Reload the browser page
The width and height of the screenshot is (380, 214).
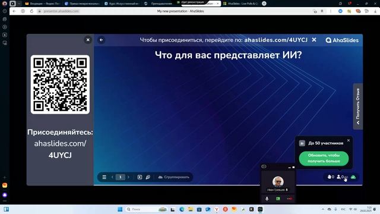(31, 11)
